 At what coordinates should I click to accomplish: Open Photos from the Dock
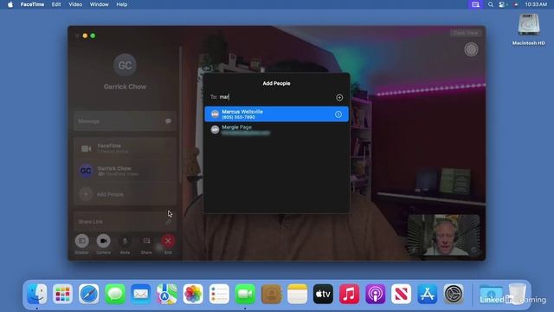click(193, 294)
